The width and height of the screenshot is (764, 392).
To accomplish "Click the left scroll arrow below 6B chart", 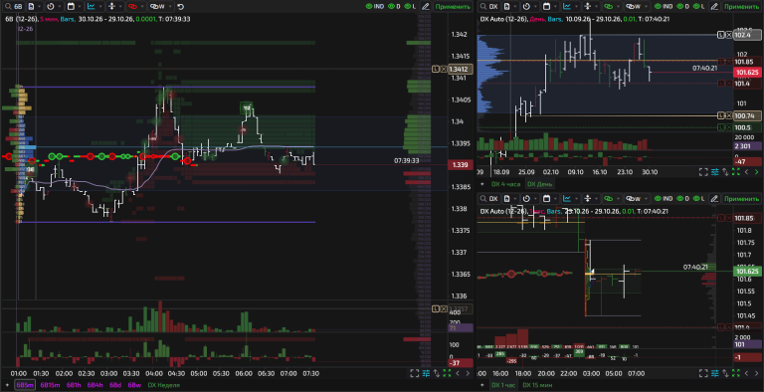I will pos(458,373).
